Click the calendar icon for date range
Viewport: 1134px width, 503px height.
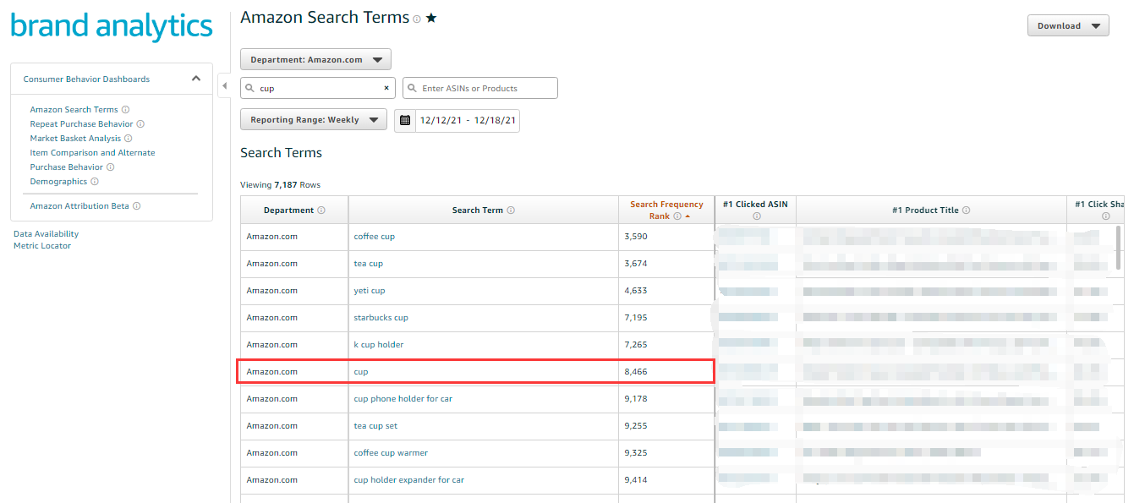405,120
